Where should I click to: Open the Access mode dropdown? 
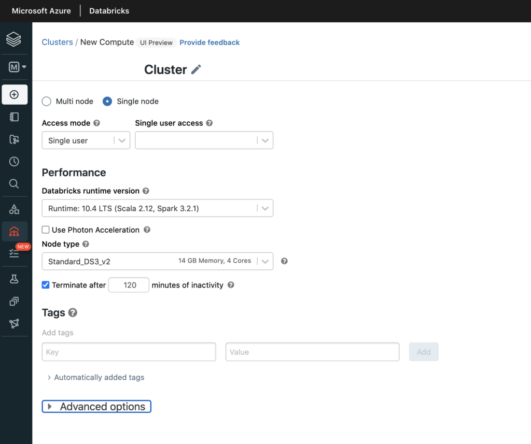86,140
